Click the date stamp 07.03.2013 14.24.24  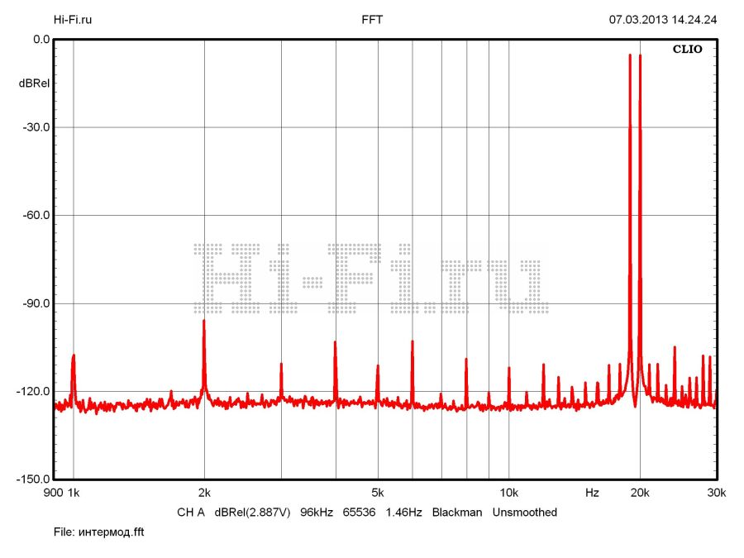664,19
